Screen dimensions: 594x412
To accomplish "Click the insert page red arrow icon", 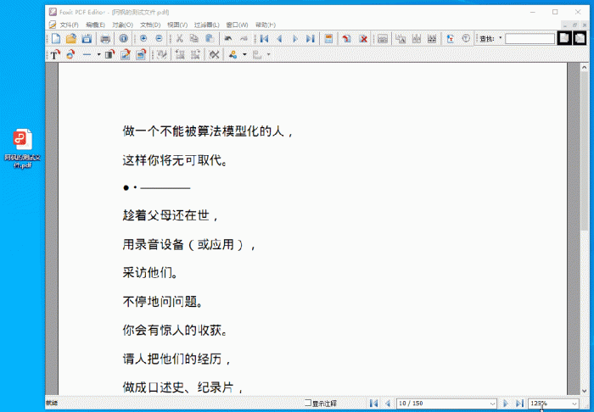I will coord(346,39).
